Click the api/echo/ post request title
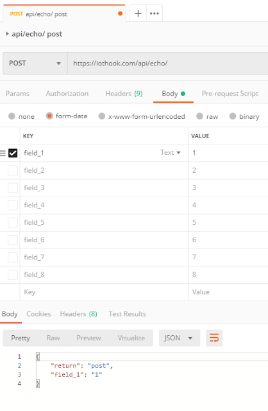The image size is (268, 411). pyautogui.click(x=37, y=34)
